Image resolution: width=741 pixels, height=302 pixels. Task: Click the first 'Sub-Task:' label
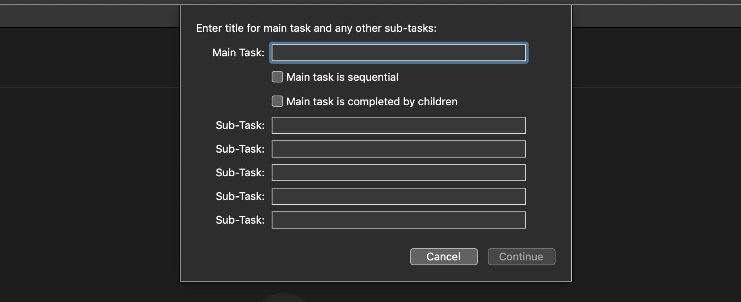(x=240, y=125)
